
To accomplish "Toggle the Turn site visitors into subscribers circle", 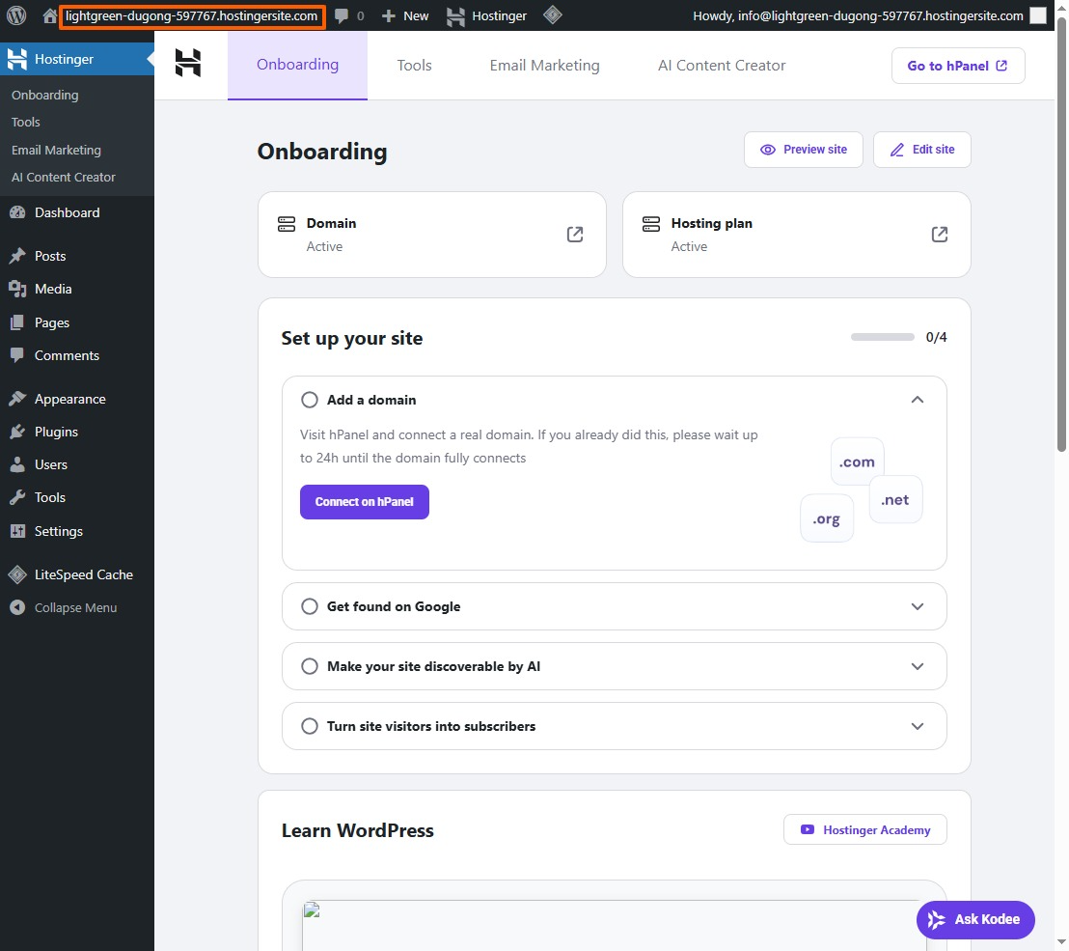I will tap(310, 726).
